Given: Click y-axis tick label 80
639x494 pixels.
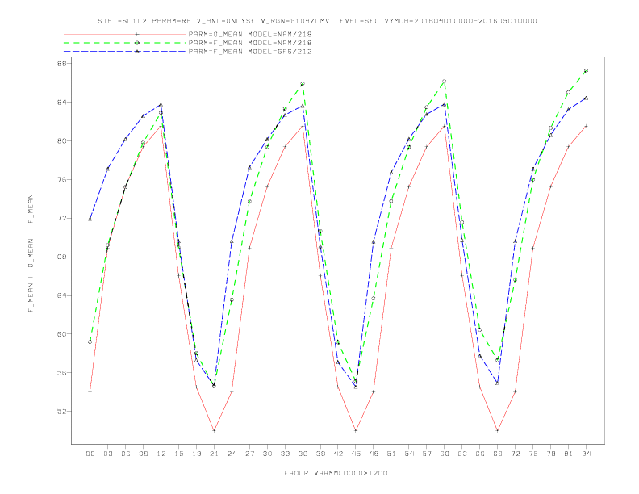Looking at the screenshot, I should 62,141.
